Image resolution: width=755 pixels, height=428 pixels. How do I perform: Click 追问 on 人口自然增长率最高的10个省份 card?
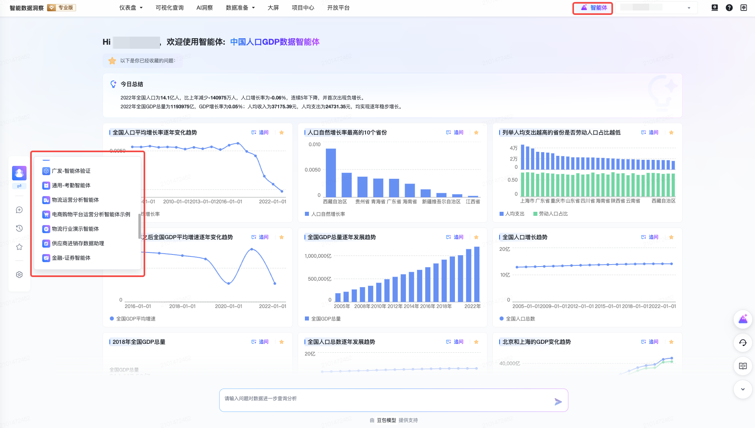(455, 132)
